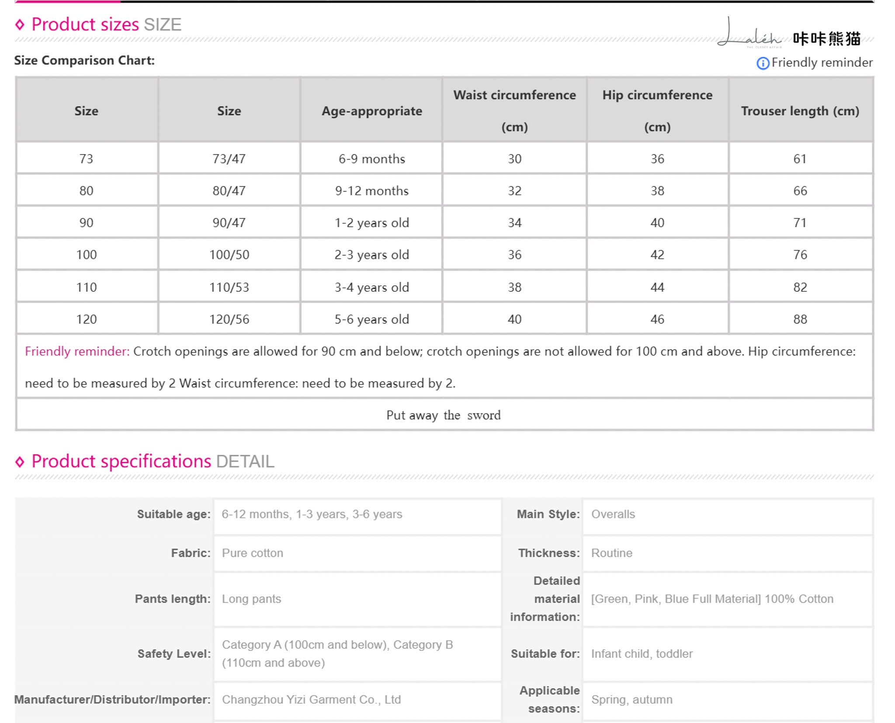Click the Overalls main style value

tap(613, 514)
